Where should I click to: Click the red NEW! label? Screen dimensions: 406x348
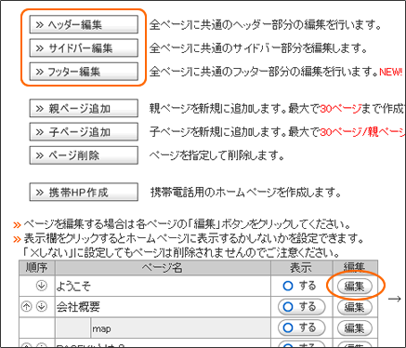point(391,73)
